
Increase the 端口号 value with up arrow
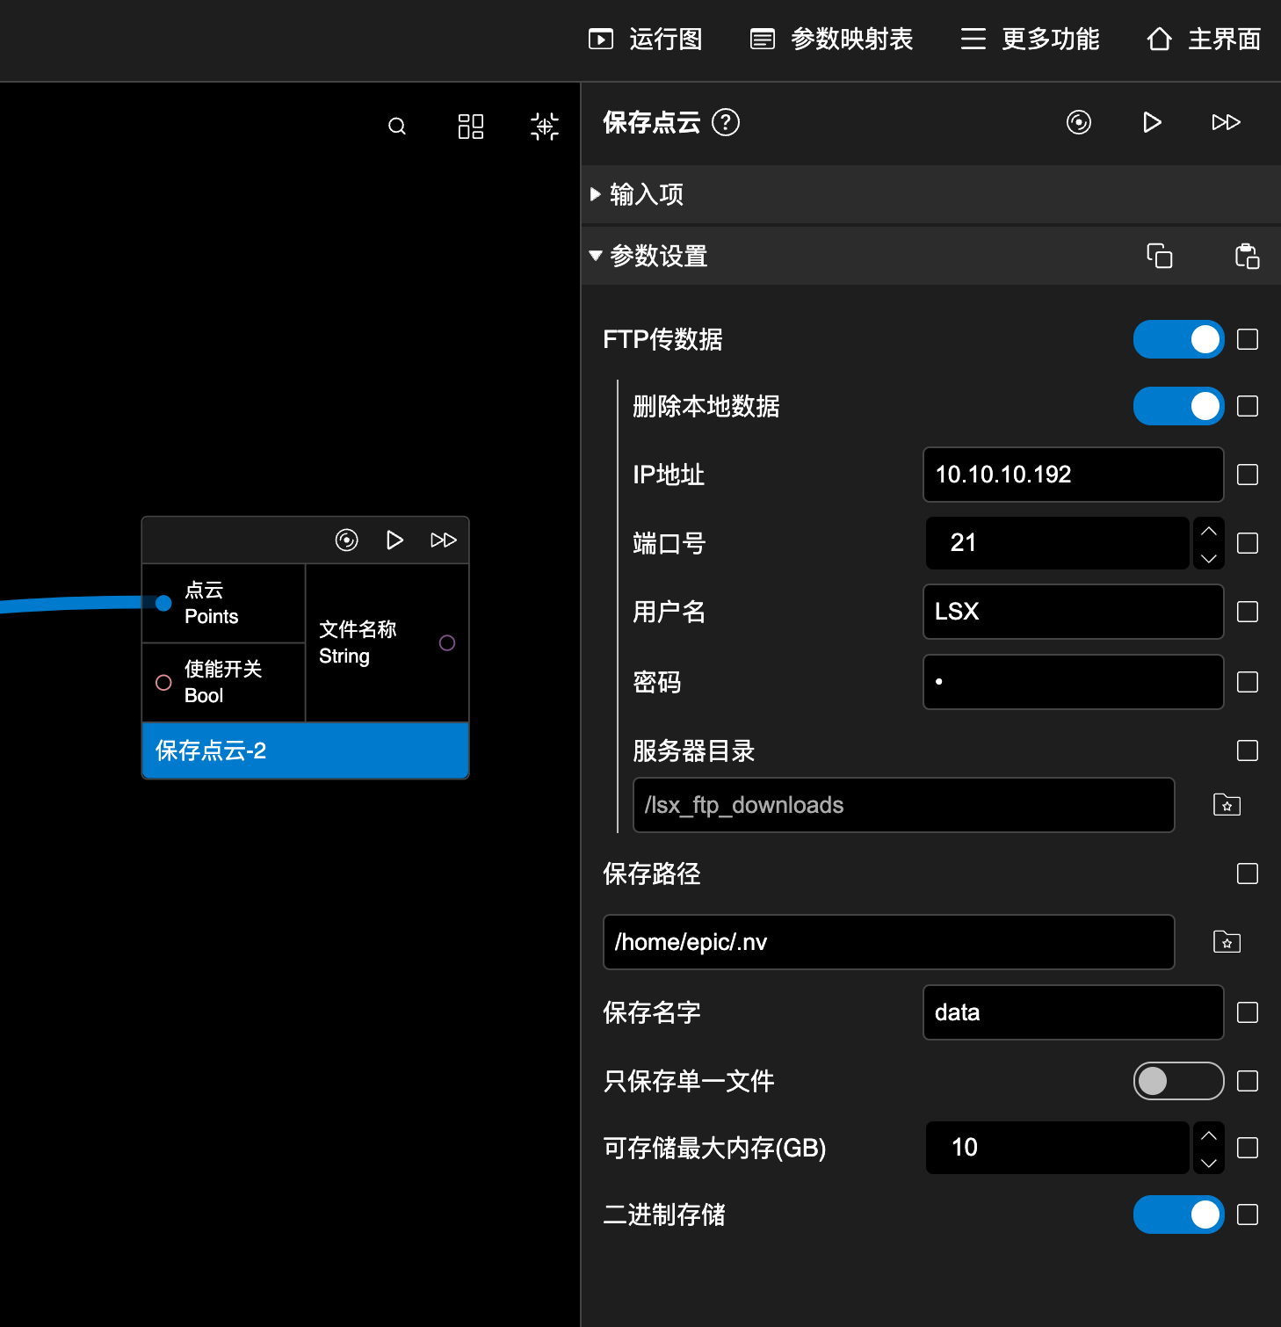(x=1209, y=531)
